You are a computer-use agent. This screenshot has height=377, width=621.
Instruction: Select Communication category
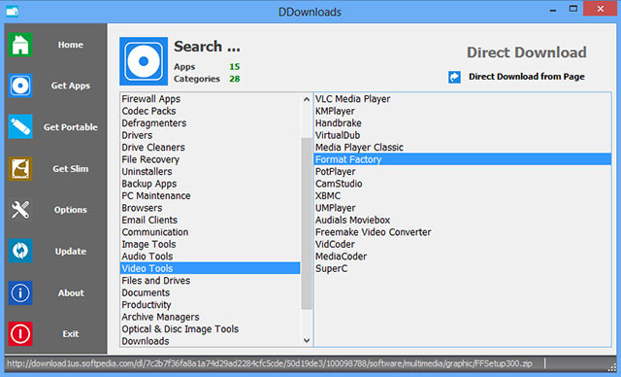(211, 232)
